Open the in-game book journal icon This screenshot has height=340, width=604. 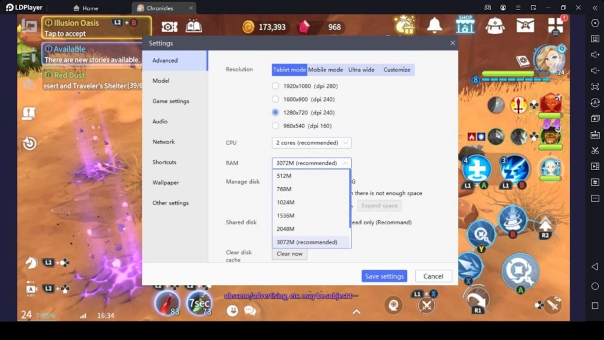[193, 26]
